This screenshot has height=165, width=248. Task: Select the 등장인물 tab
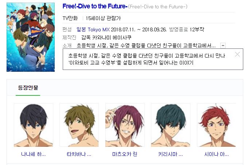pos(28,88)
